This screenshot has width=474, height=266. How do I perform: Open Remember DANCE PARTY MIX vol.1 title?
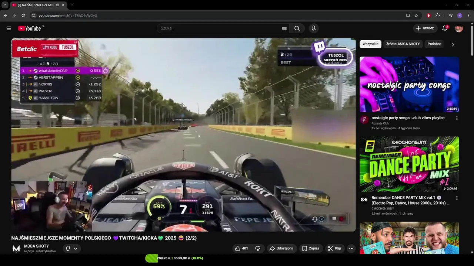point(410,200)
